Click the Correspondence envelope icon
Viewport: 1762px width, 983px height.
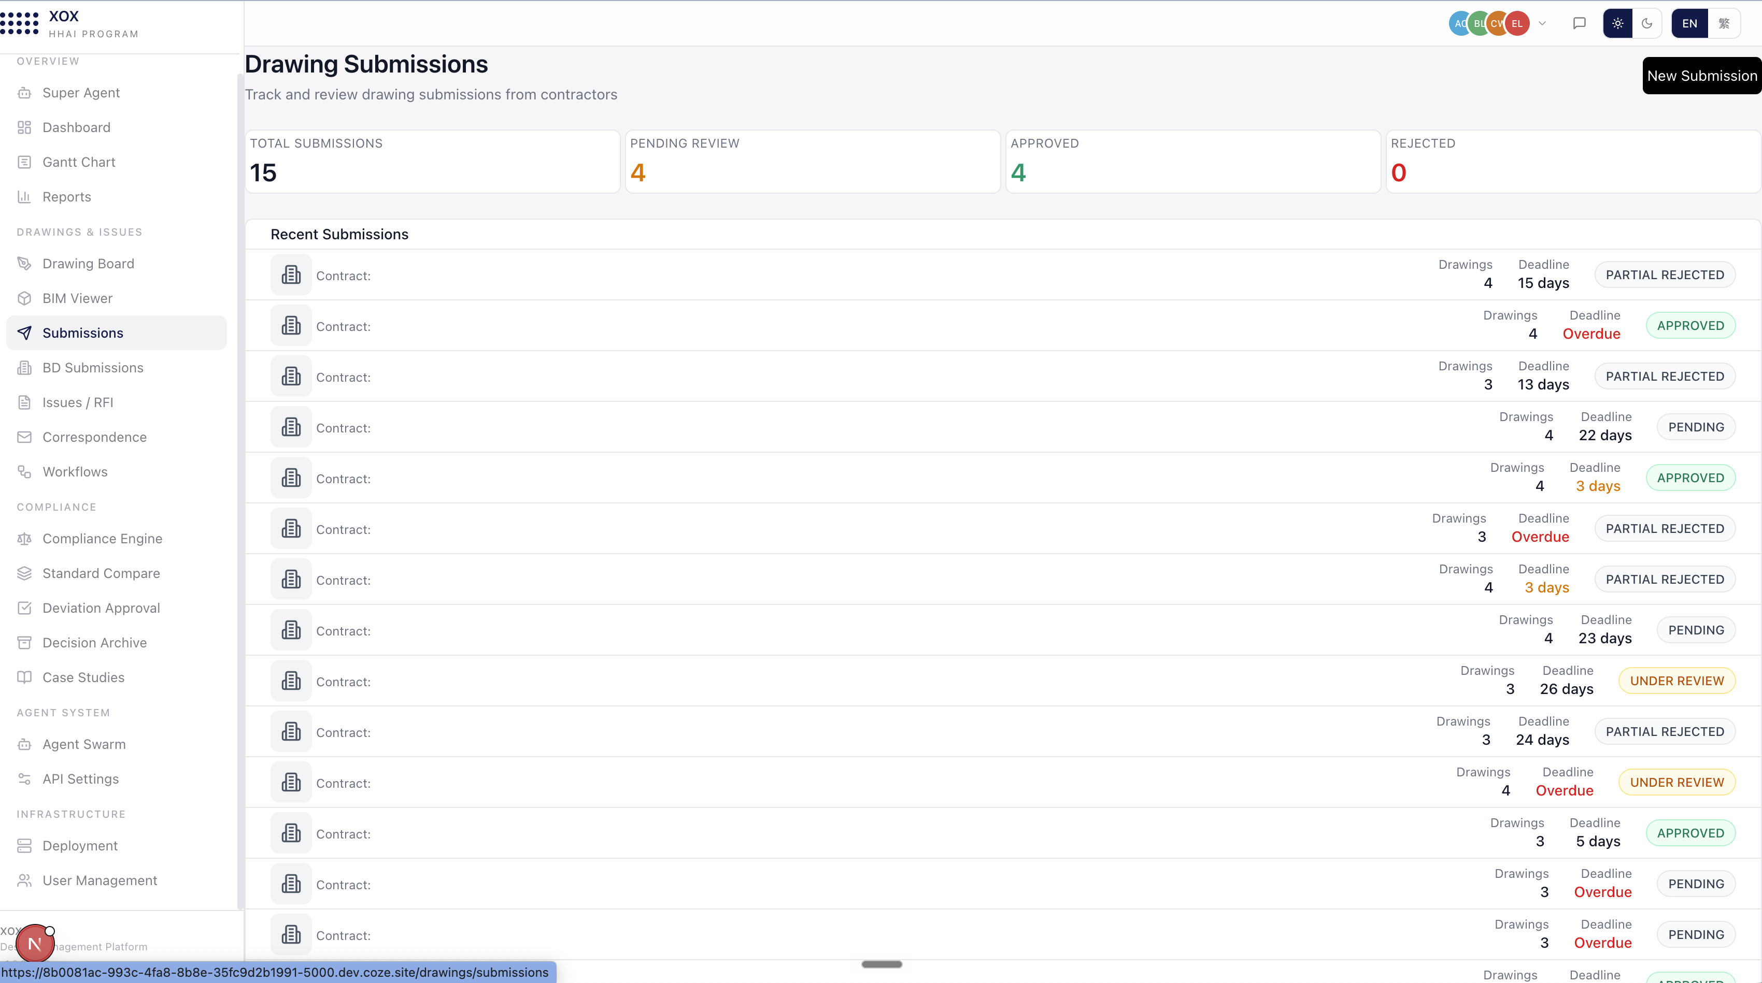[x=25, y=438]
